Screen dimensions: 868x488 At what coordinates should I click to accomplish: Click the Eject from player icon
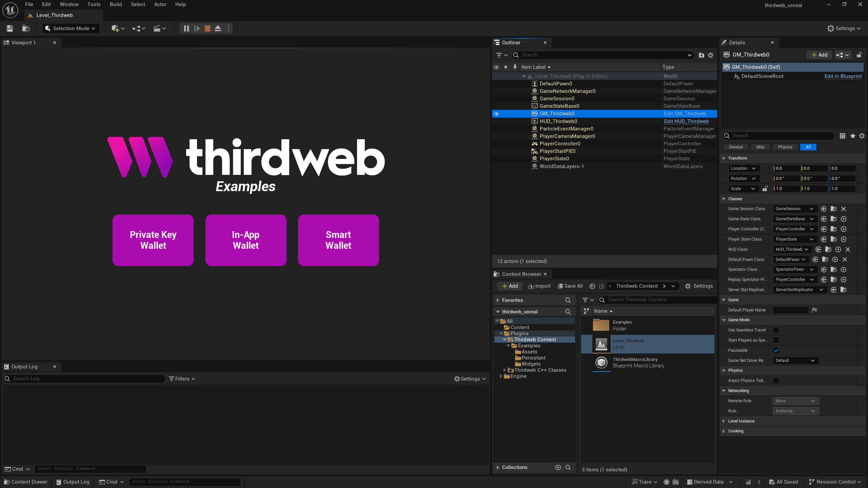click(x=218, y=28)
